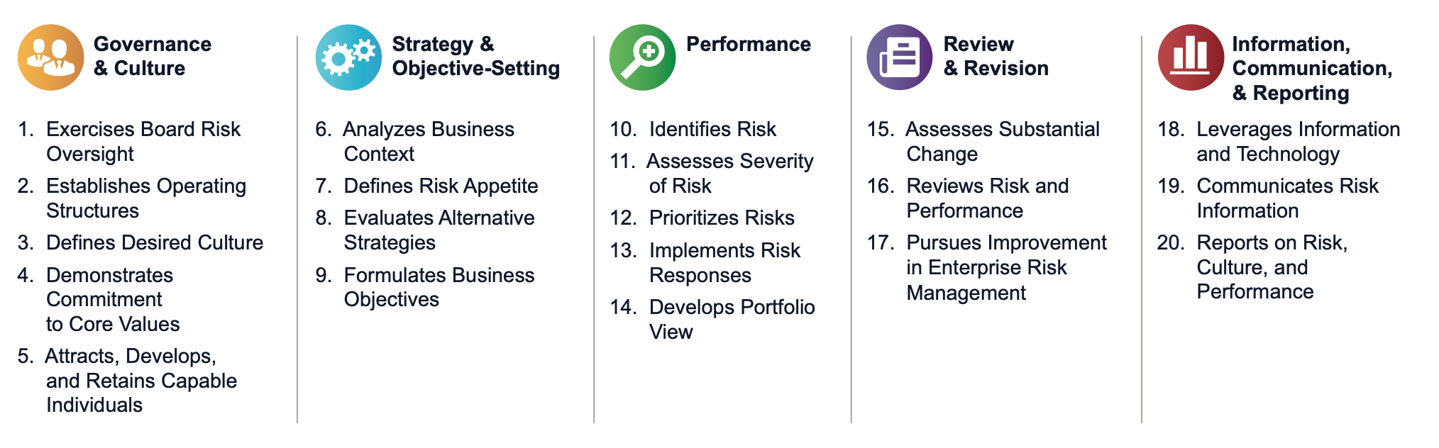This screenshot has width=1439, height=448.
Task: Click the red bar chart Reporting icon
Action: point(1191,57)
